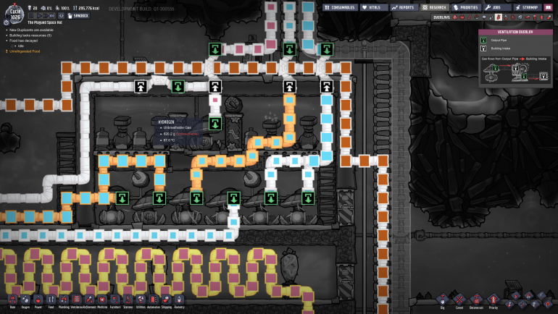Open the Research screen
This screenshot has height=314, width=558.
[x=434, y=7]
